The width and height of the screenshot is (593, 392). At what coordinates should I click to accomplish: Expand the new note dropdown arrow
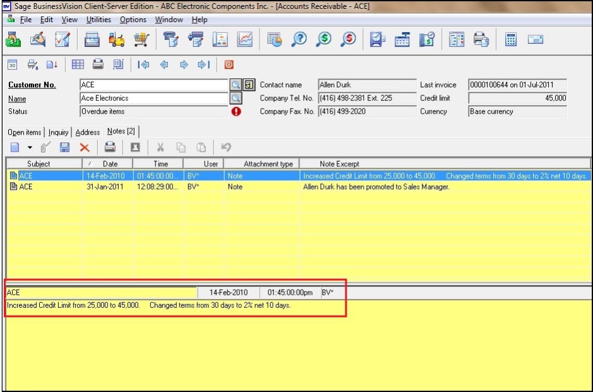tap(29, 147)
